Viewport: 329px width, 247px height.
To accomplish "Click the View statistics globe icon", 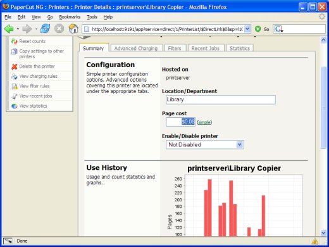I will [14, 106].
